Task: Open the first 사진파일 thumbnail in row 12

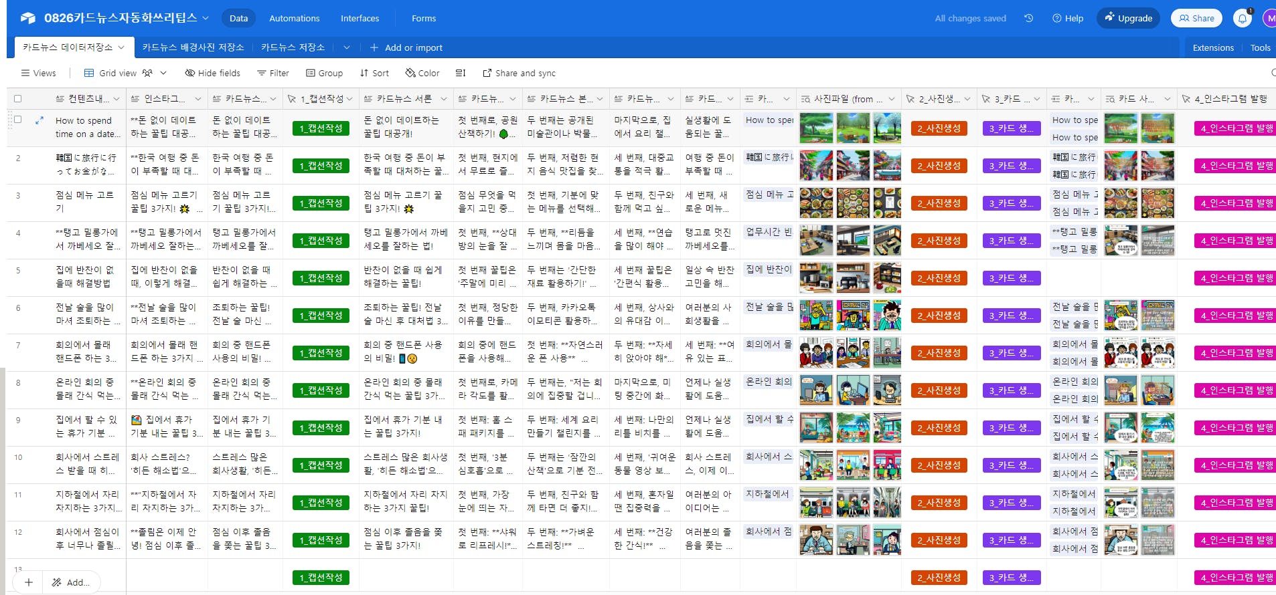Action: coord(817,540)
